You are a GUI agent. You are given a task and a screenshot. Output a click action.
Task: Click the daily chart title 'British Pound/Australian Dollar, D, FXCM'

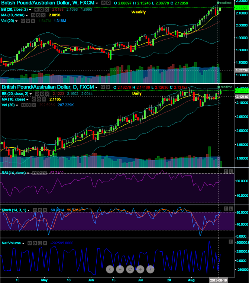point(48,87)
